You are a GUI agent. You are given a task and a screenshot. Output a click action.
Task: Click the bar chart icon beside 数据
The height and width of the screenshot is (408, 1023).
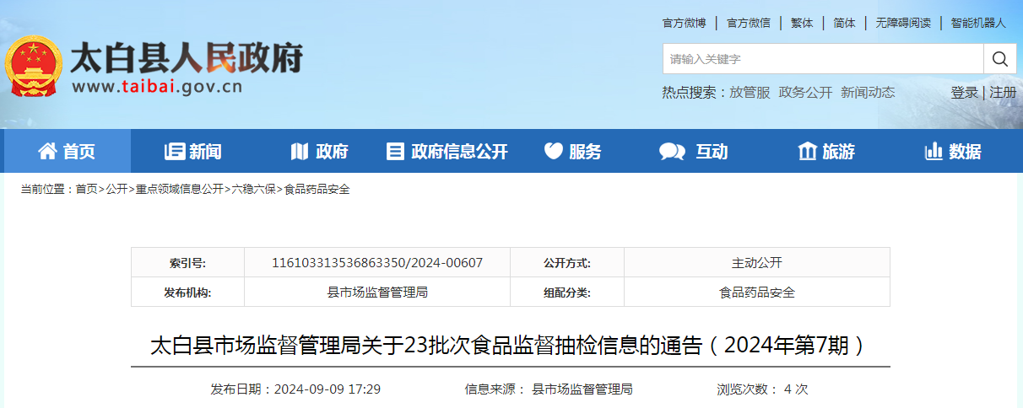934,151
